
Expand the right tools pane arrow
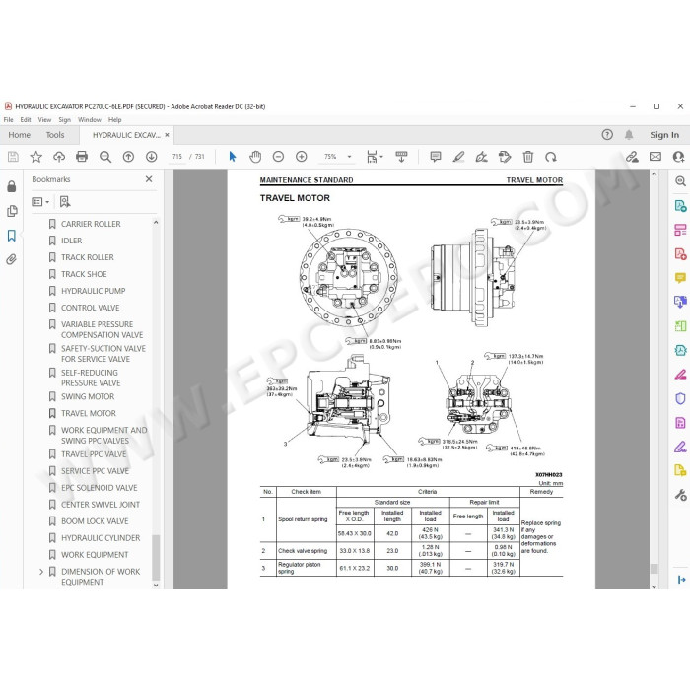click(x=682, y=580)
